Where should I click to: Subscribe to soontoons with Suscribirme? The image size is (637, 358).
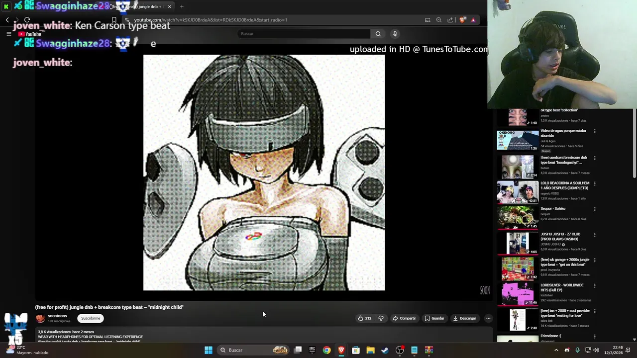pos(91,318)
